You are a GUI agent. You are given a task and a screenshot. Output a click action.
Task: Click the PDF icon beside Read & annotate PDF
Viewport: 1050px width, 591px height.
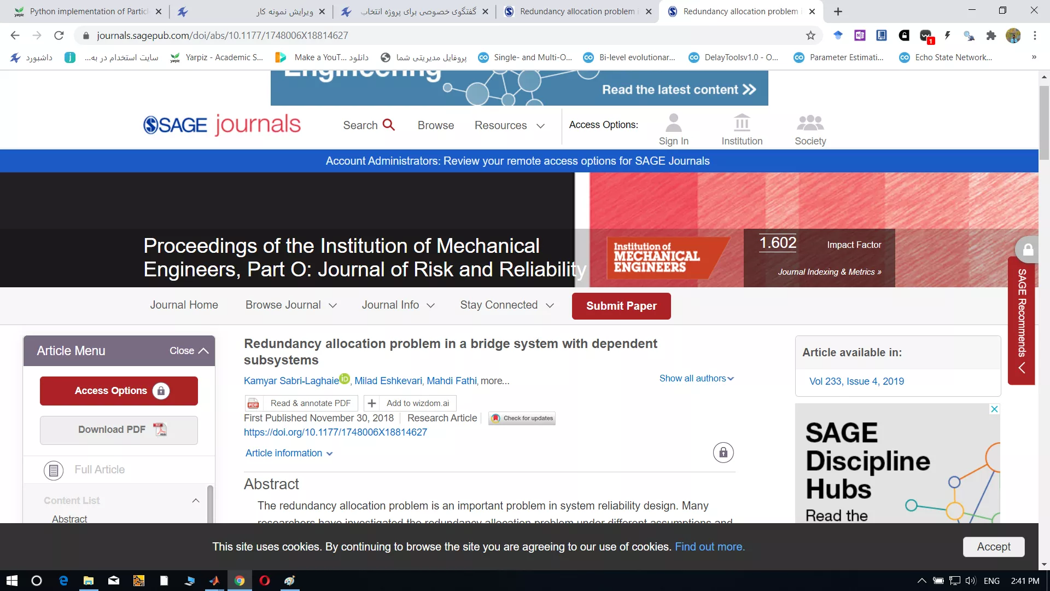coord(253,403)
